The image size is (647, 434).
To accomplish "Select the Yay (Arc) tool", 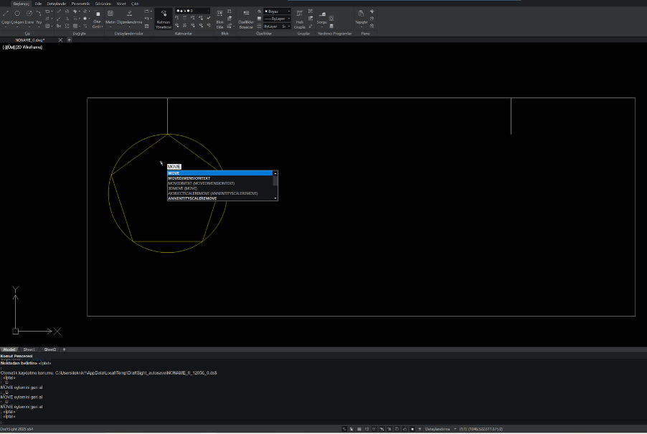I will click(37, 14).
